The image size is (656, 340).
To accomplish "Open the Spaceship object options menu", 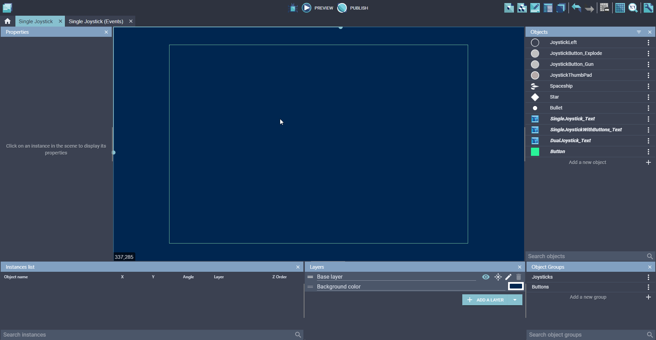I will (648, 86).
